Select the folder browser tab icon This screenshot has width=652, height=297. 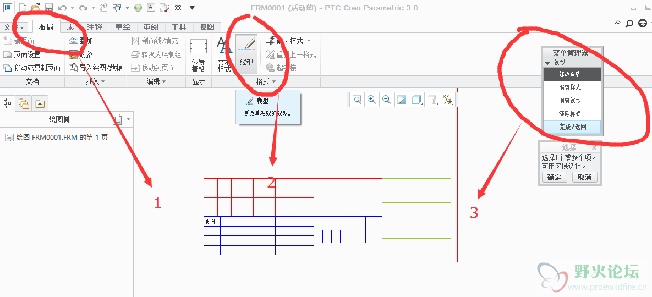point(24,103)
